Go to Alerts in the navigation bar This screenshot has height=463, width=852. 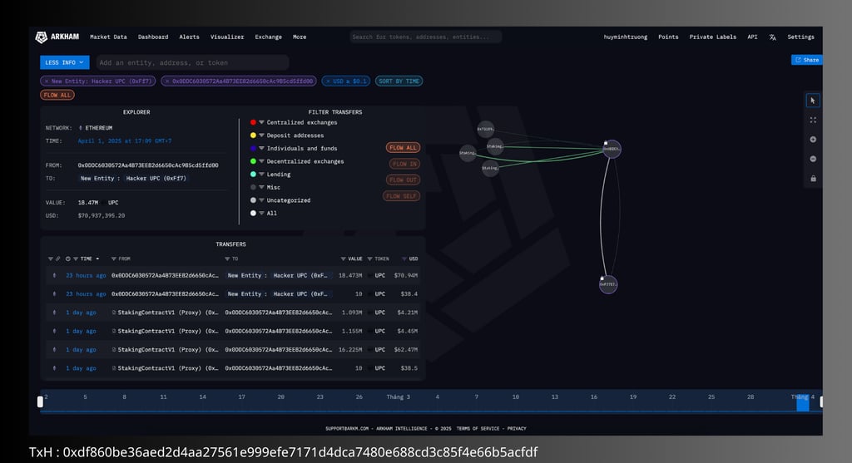(189, 37)
